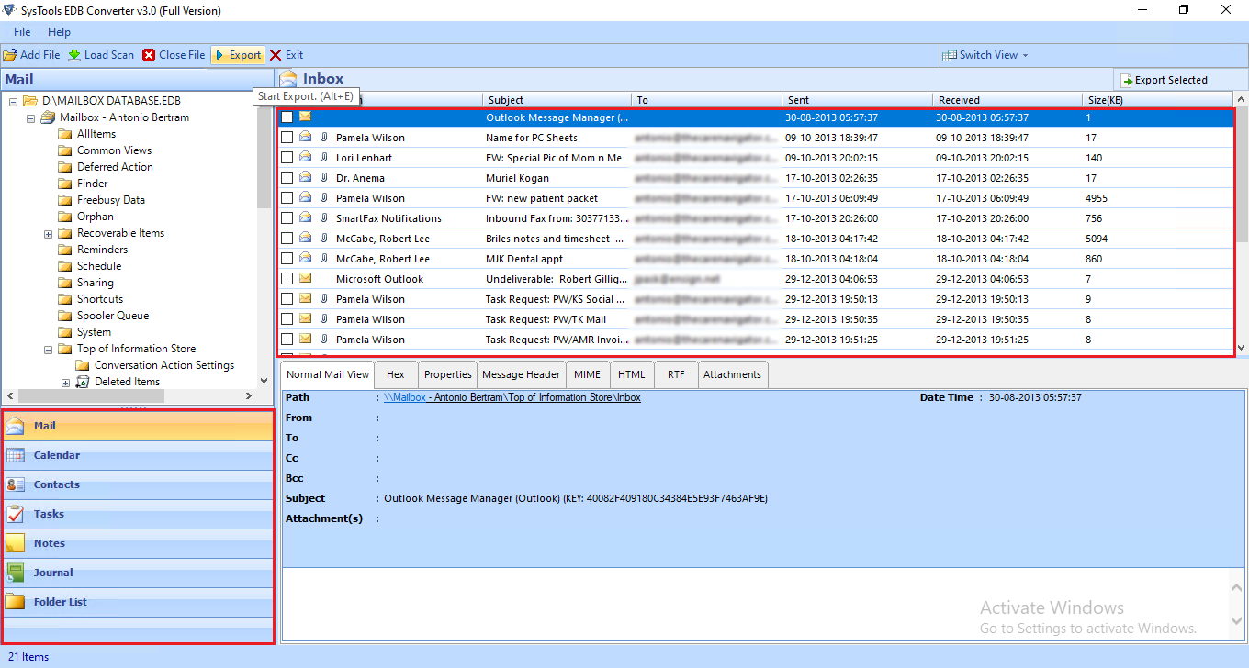The image size is (1249, 668).
Task: Click the Load Scan toolbar icon
Action: 74,55
